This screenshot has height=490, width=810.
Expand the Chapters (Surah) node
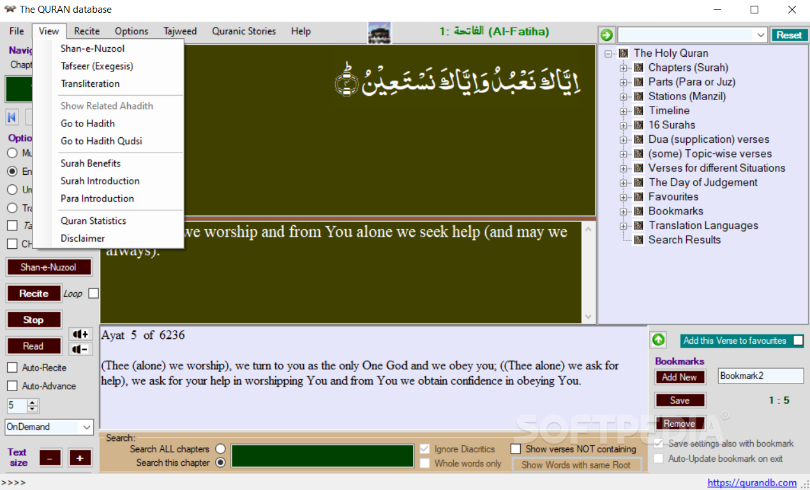624,68
